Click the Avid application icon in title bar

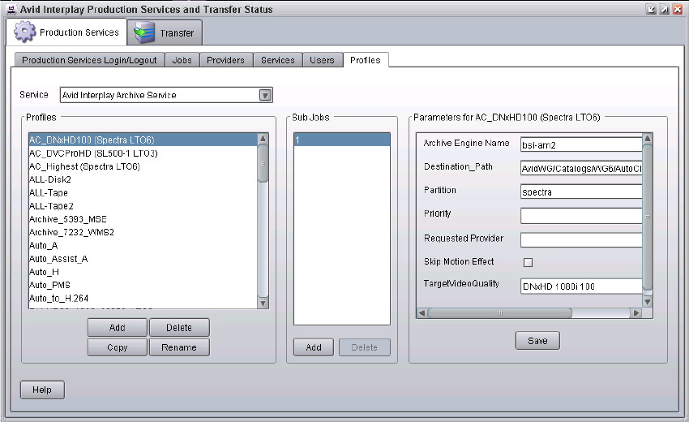point(11,9)
